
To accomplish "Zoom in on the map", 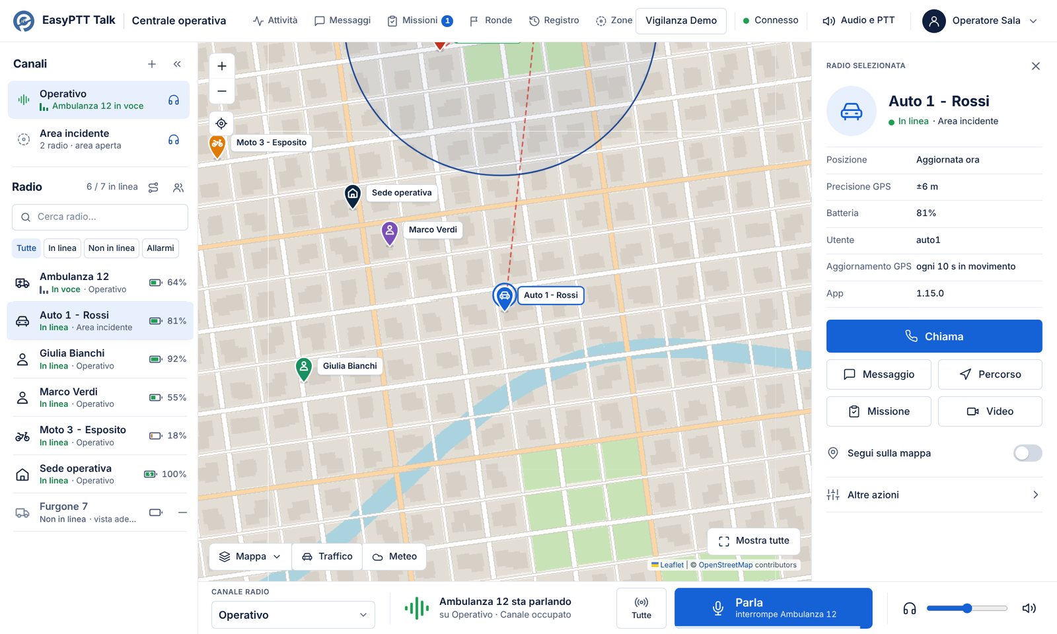I will coord(222,66).
